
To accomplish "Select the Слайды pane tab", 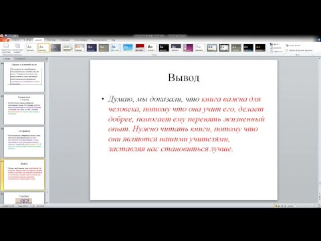I will [x=7, y=59].
